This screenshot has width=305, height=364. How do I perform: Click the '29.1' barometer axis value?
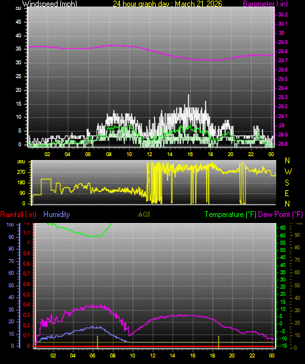[x=283, y=116]
